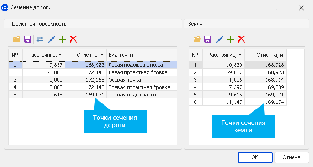313x167 pixels.
Task: Save project surface points with floppy icon
Action: pyautogui.click(x=27, y=39)
